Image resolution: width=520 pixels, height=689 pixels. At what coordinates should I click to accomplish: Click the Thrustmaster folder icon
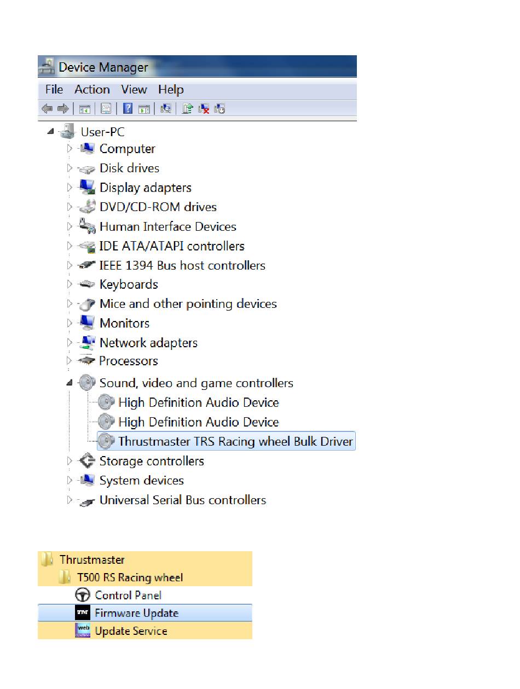tap(47, 559)
